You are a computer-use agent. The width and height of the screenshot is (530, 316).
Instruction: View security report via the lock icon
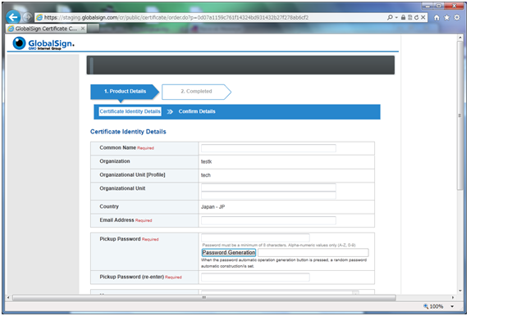[403, 17]
